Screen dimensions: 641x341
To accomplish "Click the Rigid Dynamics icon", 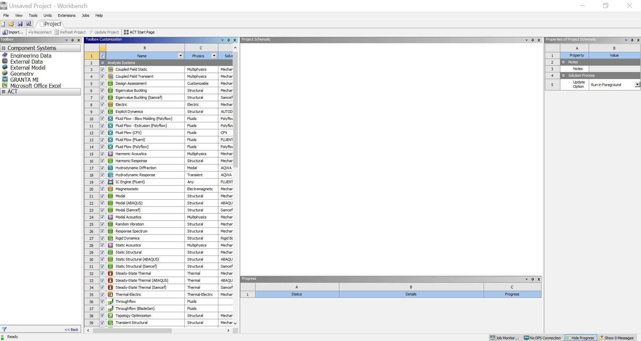I will click(110, 238).
